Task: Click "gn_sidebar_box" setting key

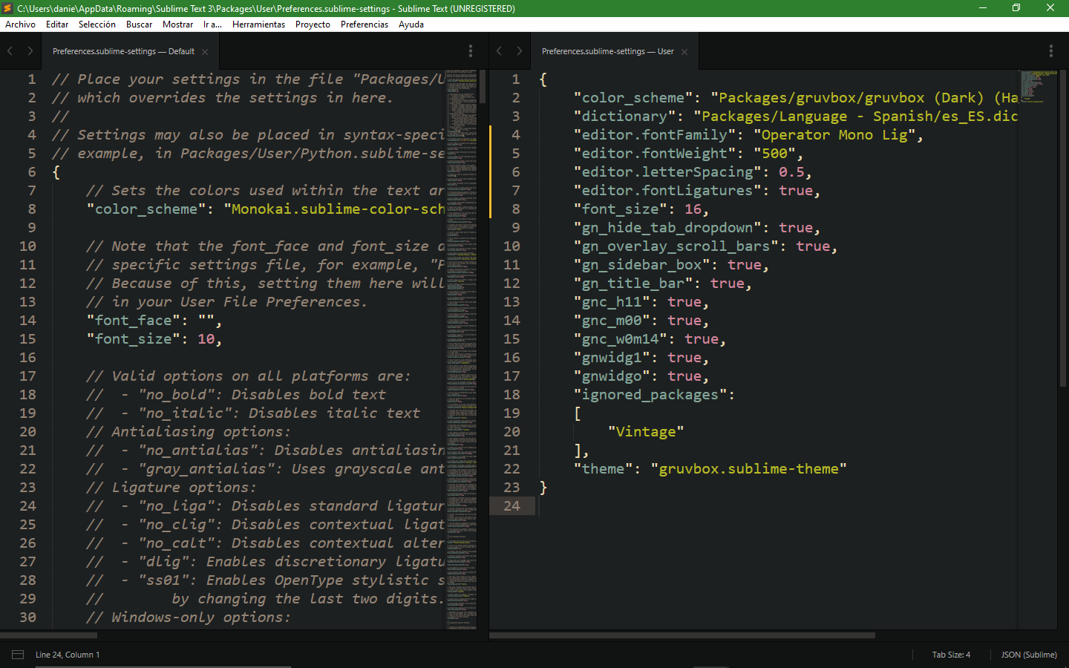Action: coord(641,265)
